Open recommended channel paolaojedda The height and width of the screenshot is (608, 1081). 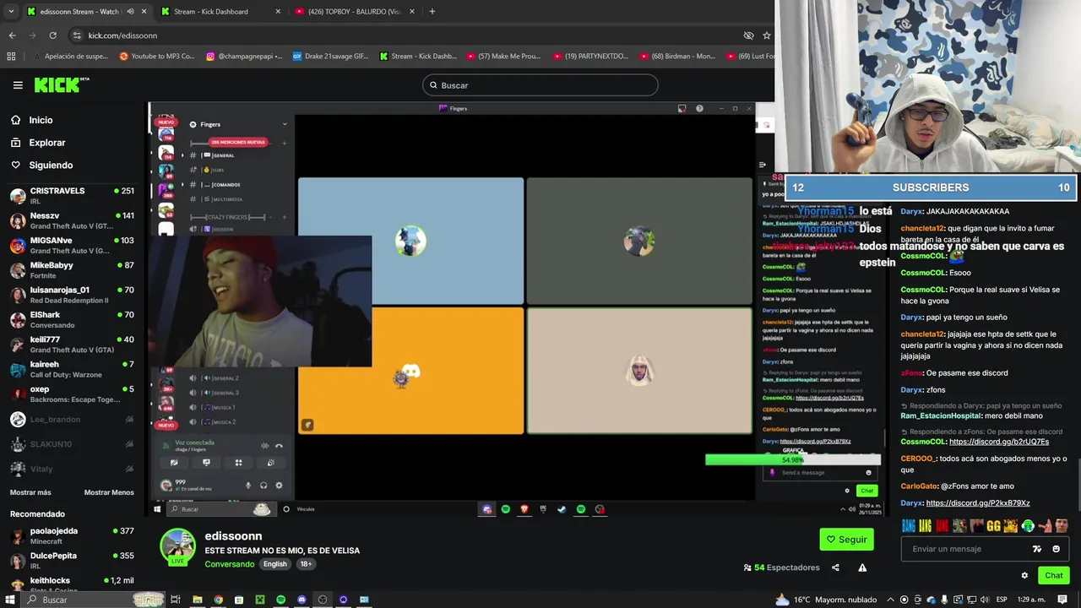(x=72, y=535)
